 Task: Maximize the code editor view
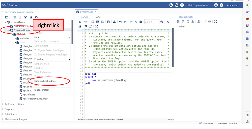pyautogui.click(x=97, y=26)
